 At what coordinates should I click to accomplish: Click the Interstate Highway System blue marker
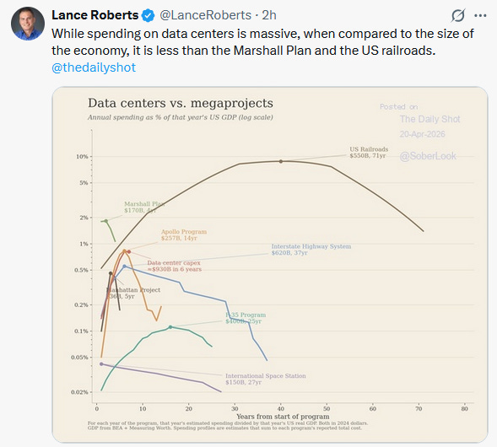124,267
